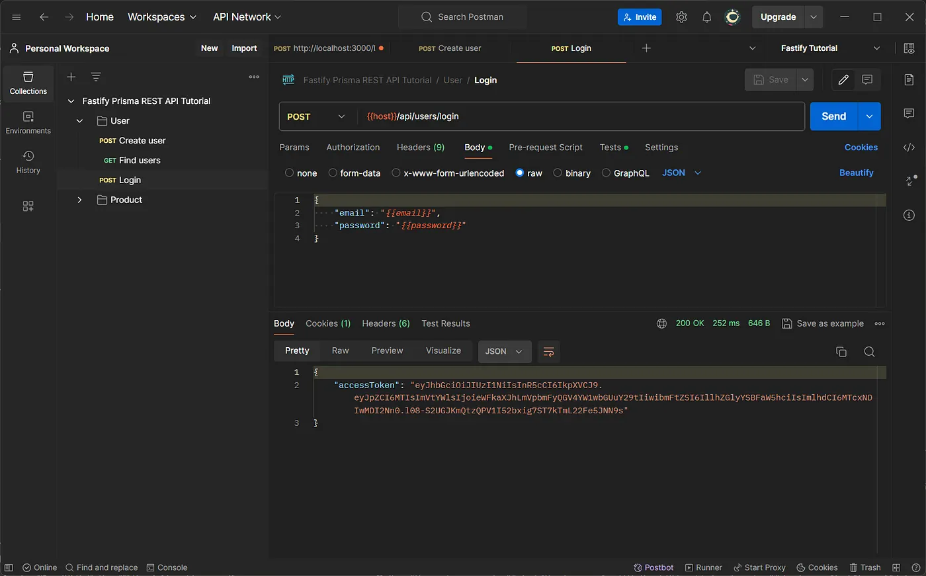Click the request URL input field

click(x=581, y=116)
